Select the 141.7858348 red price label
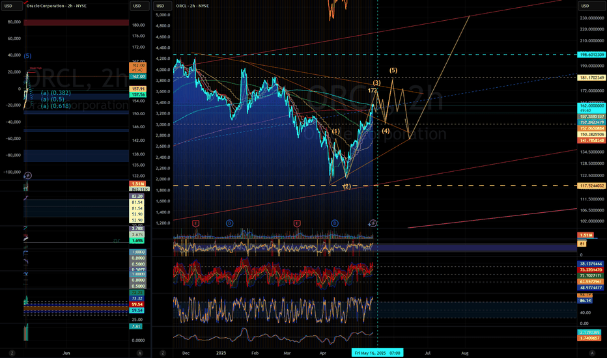Image resolution: width=607 pixels, height=358 pixels. 591,141
